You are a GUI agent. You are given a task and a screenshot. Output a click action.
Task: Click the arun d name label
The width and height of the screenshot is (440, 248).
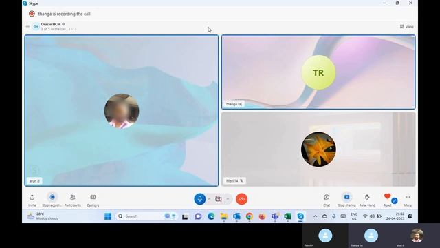point(34,181)
